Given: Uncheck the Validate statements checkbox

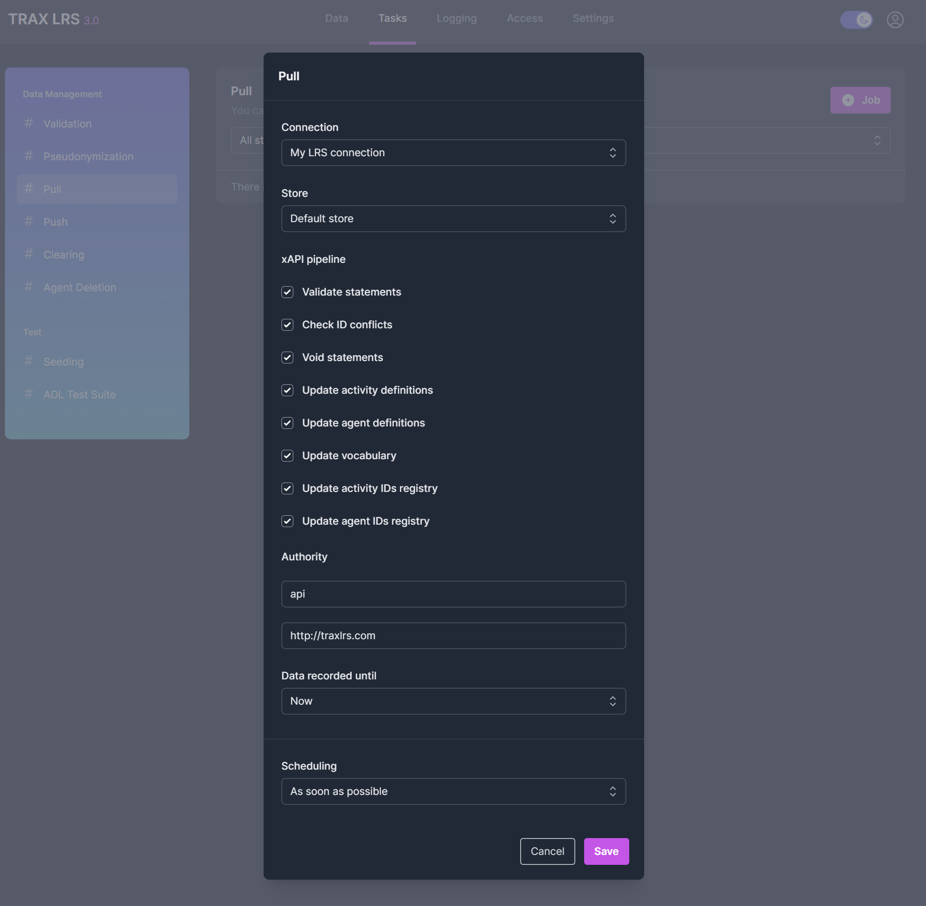Looking at the screenshot, I should (287, 292).
